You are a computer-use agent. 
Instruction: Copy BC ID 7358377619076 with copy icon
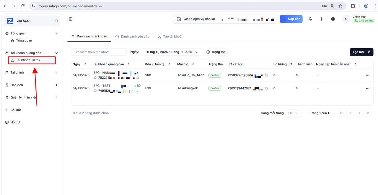point(266,75)
